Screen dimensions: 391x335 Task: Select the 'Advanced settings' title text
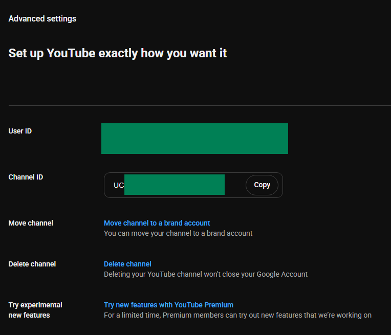click(42, 19)
